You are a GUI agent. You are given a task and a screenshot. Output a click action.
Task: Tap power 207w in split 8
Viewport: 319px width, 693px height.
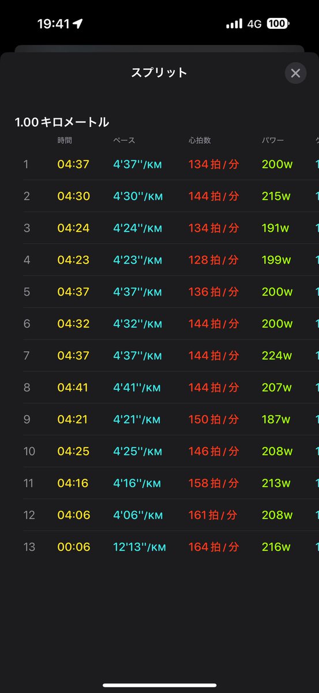(277, 388)
